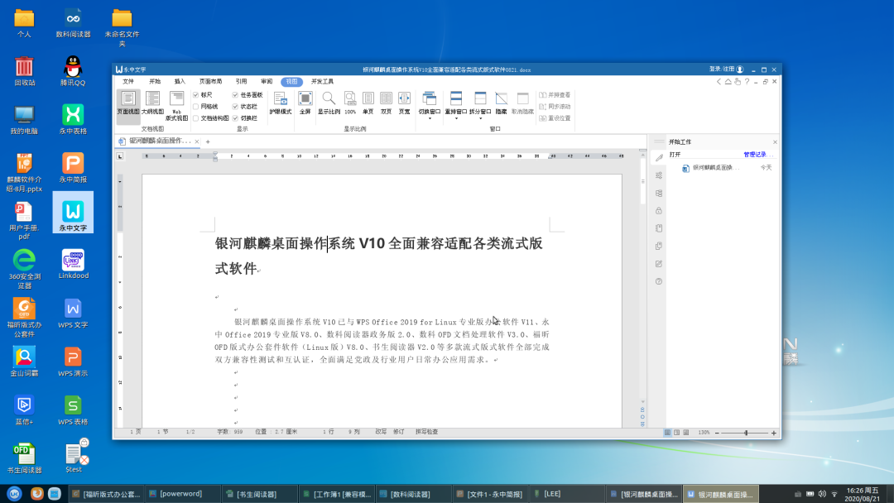Toggle 拼写检查 spell check in status bar
Screen dimensions: 894x503
click(426, 432)
